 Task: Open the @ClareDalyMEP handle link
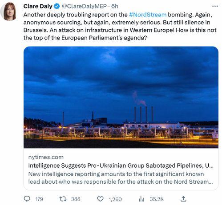pyautogui.click(x=84, y=6)
